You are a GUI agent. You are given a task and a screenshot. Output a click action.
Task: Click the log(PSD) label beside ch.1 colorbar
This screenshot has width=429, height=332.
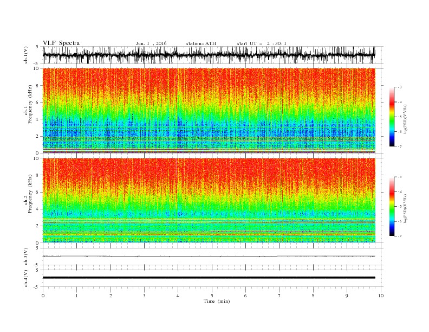[406, 119]
